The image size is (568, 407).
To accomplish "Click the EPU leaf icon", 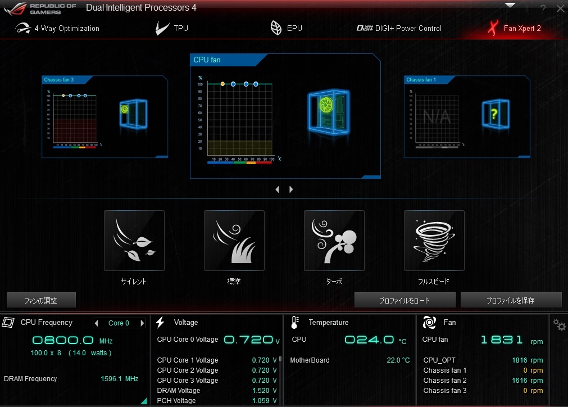I will tap(276, 28).
